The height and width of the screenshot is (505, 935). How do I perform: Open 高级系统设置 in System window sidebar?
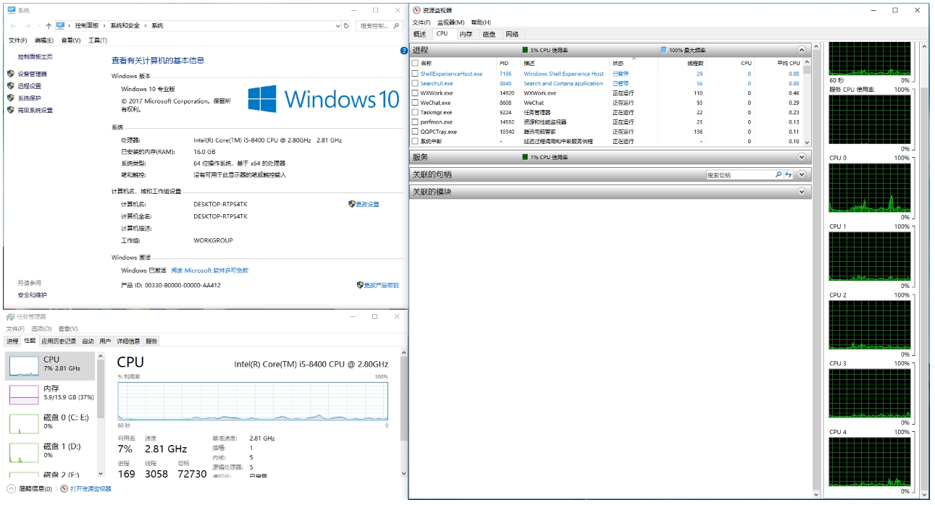(35, 110)
